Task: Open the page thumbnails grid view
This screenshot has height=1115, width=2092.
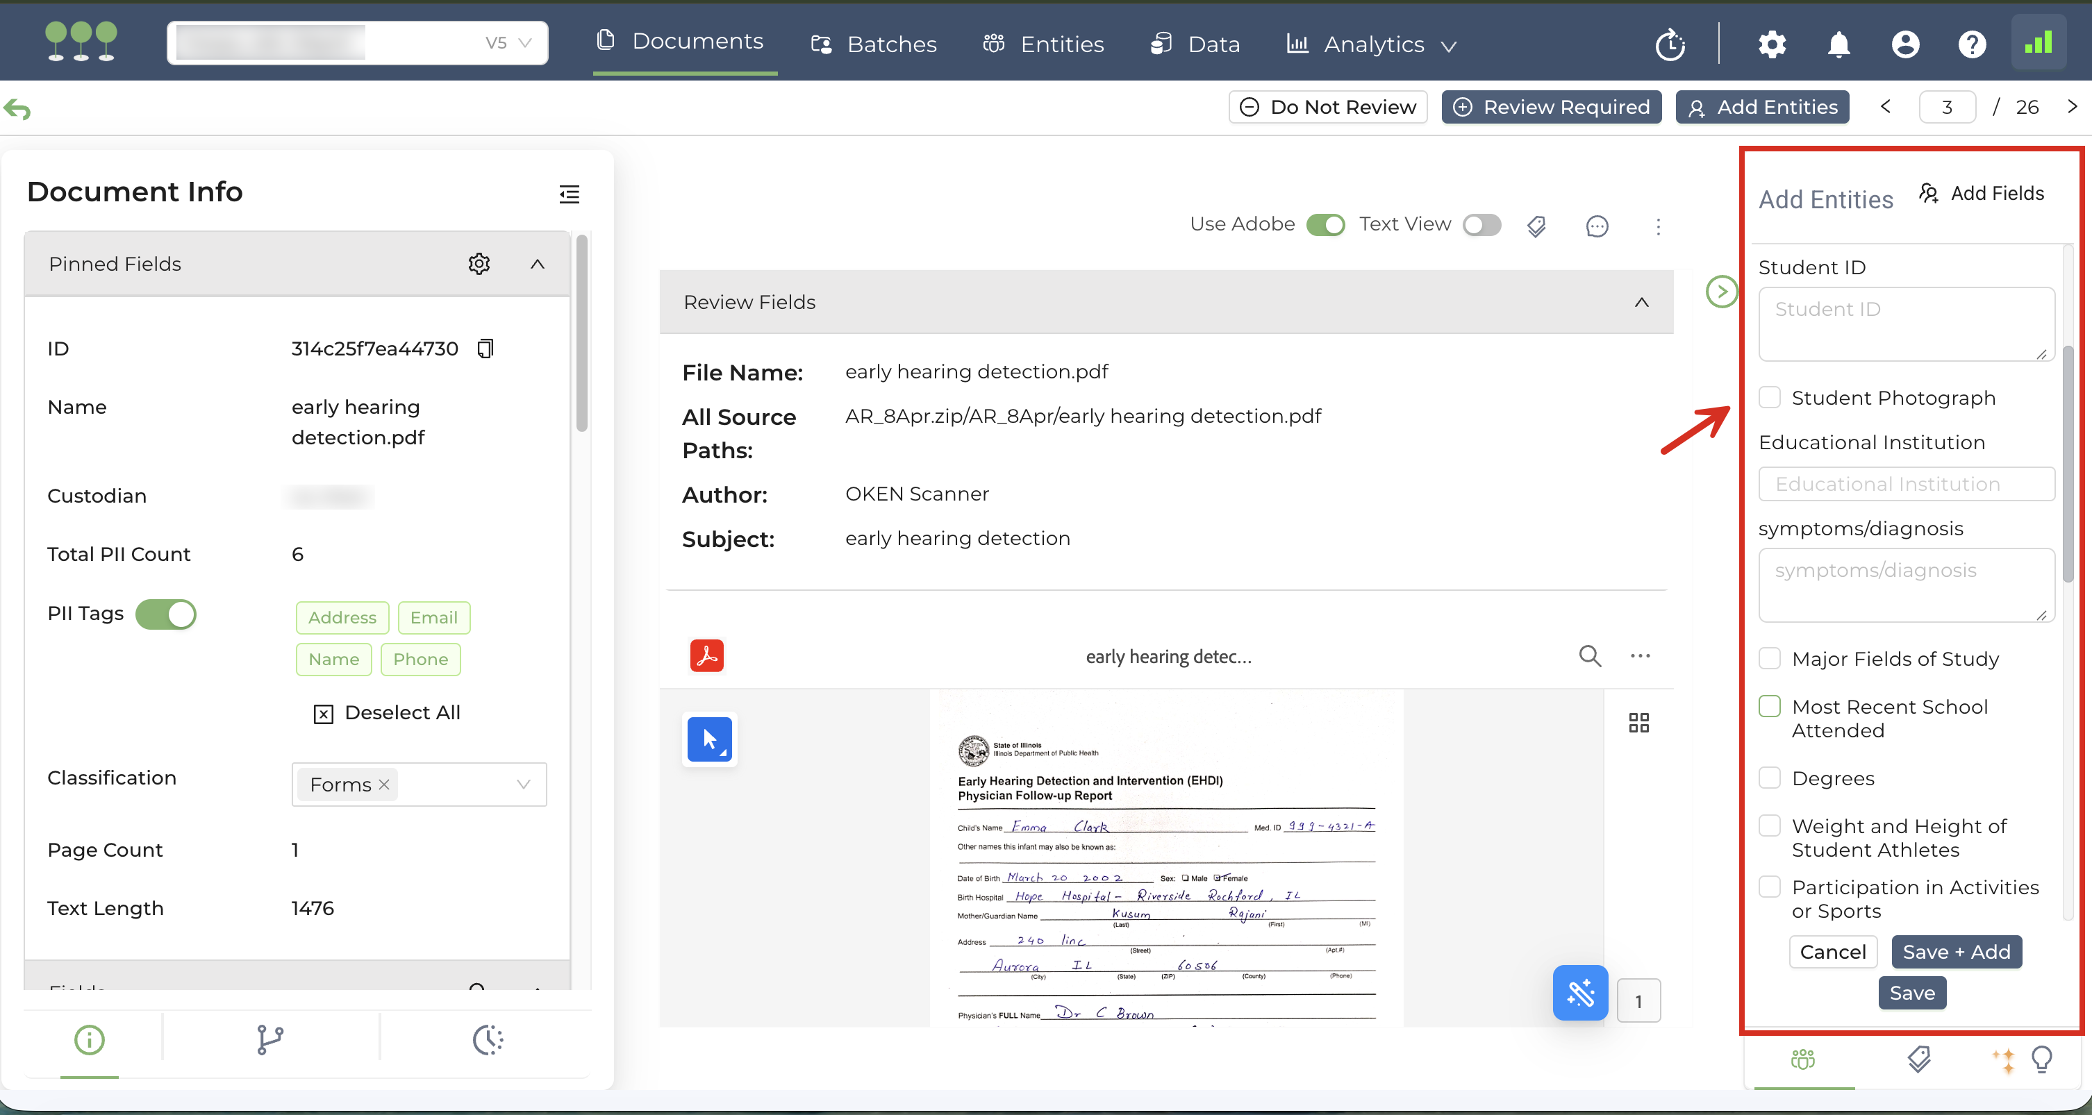Action: click(x=1638, y=722)
